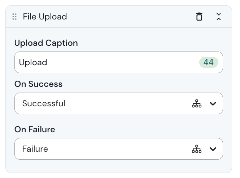Click the On Success label
The height and width of the screenshot is (178, 240).
coord(38,84)
